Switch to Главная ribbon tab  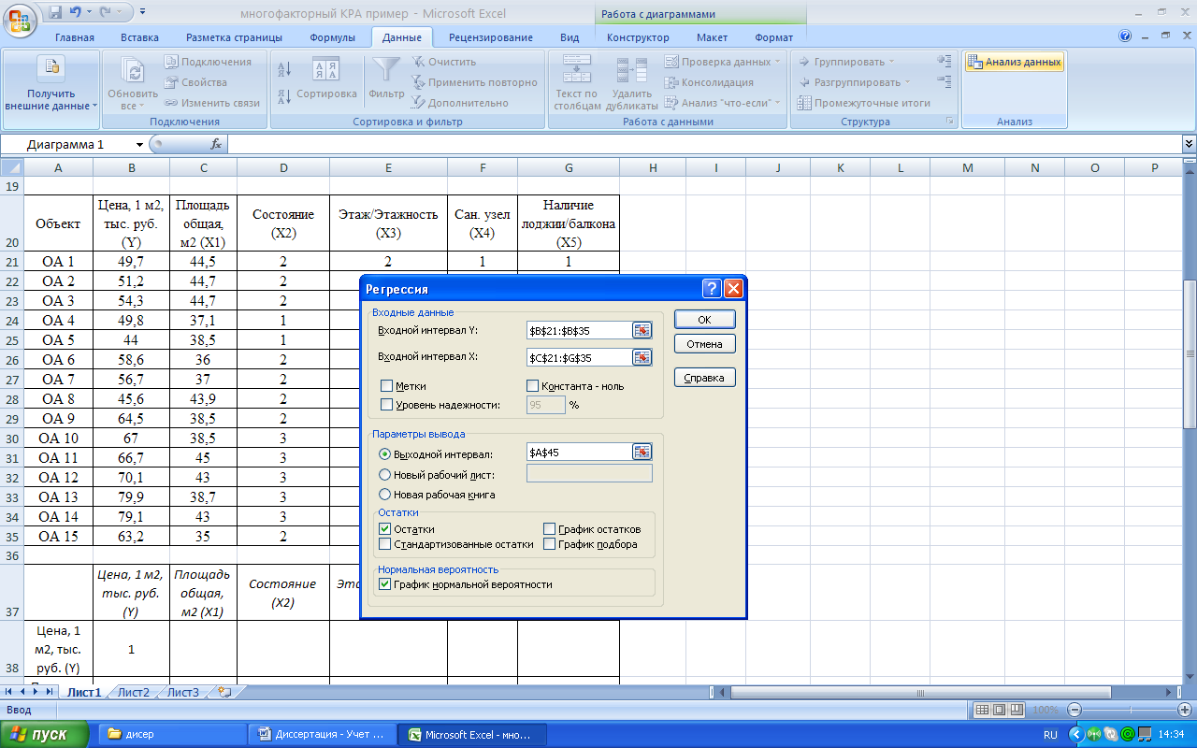tap(75, 37)
